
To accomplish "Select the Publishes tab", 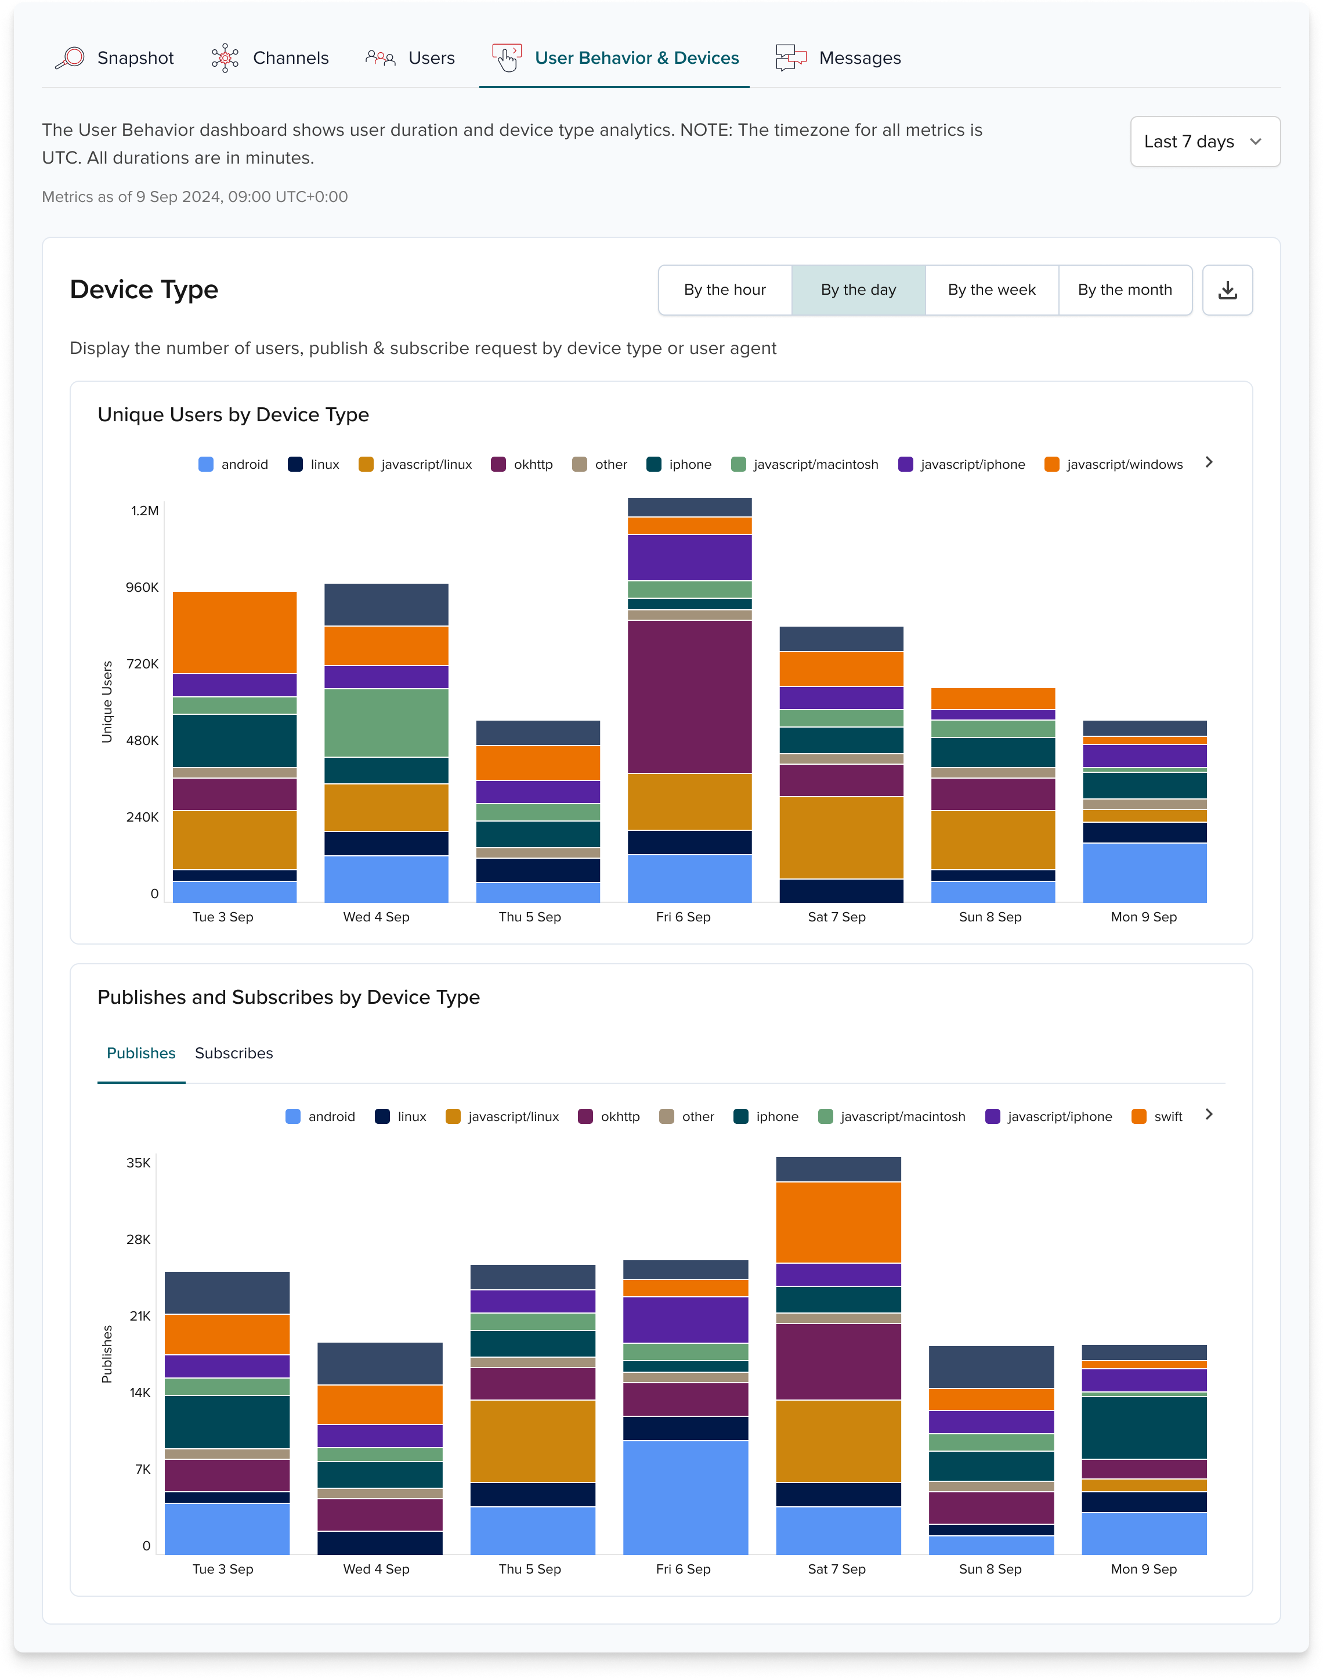I will tap(140, 1053).
